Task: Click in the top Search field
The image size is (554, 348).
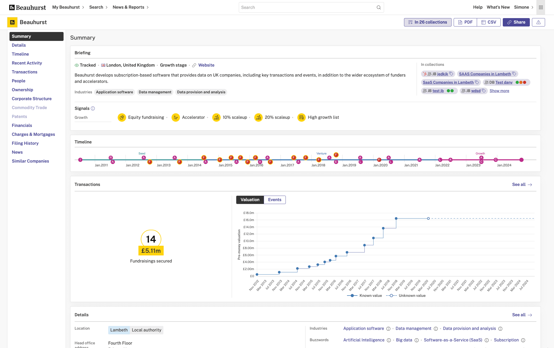Action: (x=311, y=7)
